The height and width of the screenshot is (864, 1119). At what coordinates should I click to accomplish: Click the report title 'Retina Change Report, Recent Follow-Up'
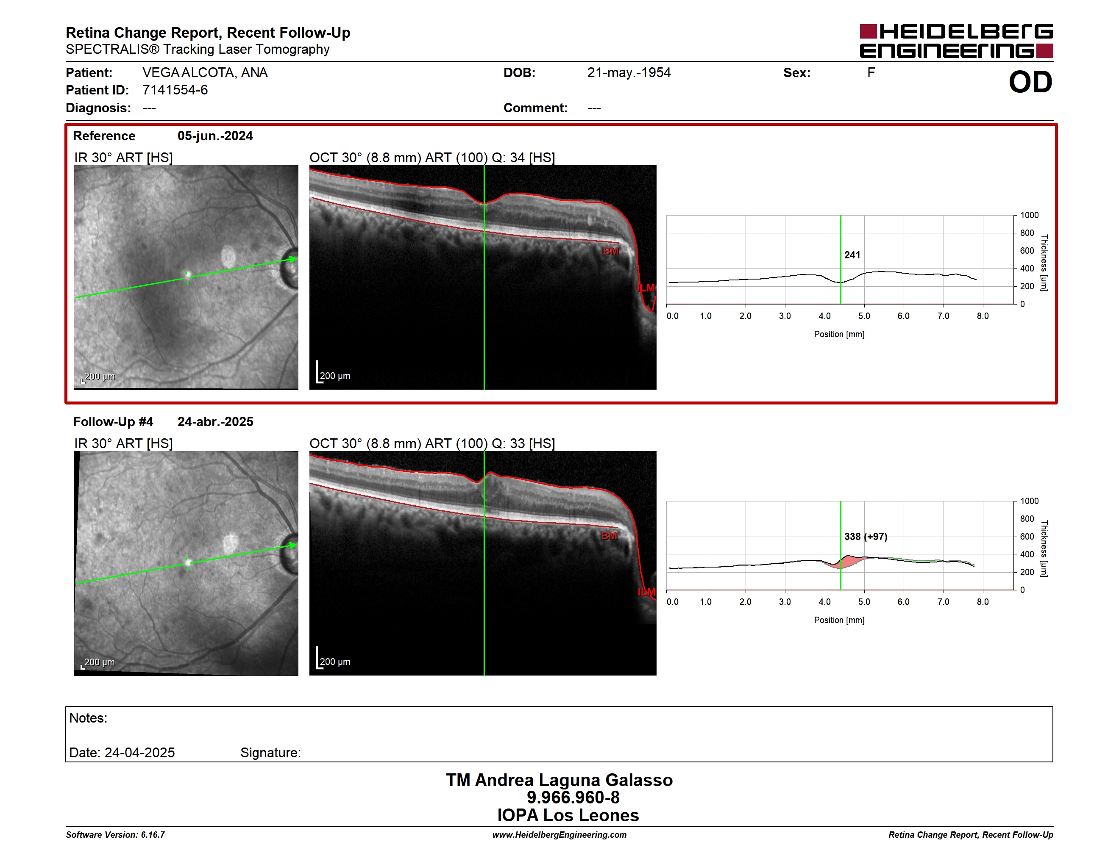click(x=208, y=33)
